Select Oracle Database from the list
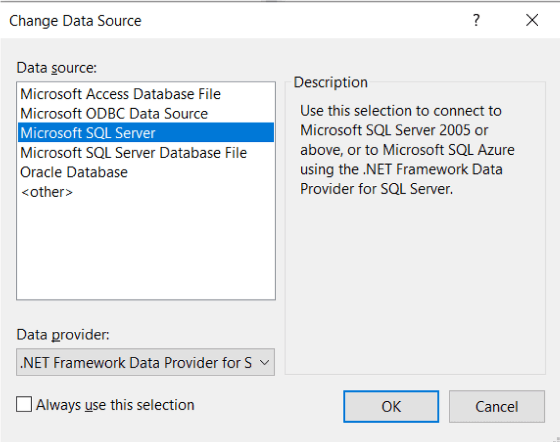Viewport: 560px width, 442px height. pyautogui.click(x=74, y=172)
